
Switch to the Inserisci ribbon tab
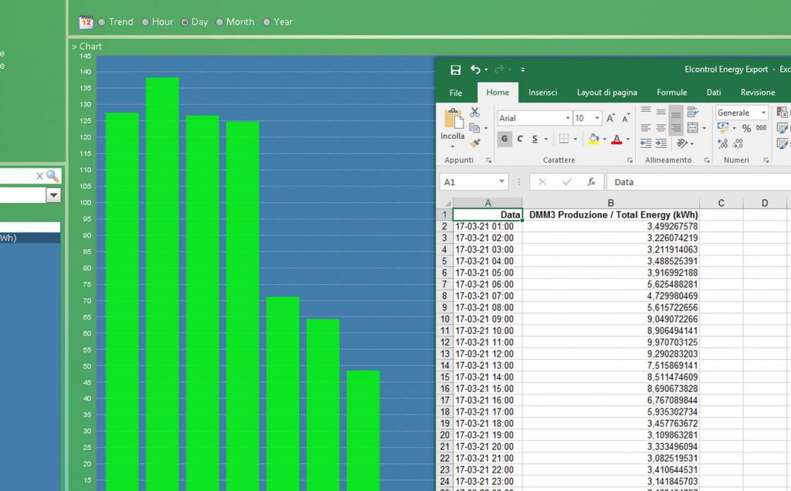[x=542, y=93]
